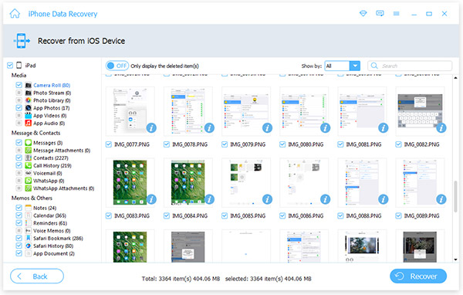Viewport: 463px width, 295px height.
Task: Click the Call History phone icon
Action: [28, 165]
